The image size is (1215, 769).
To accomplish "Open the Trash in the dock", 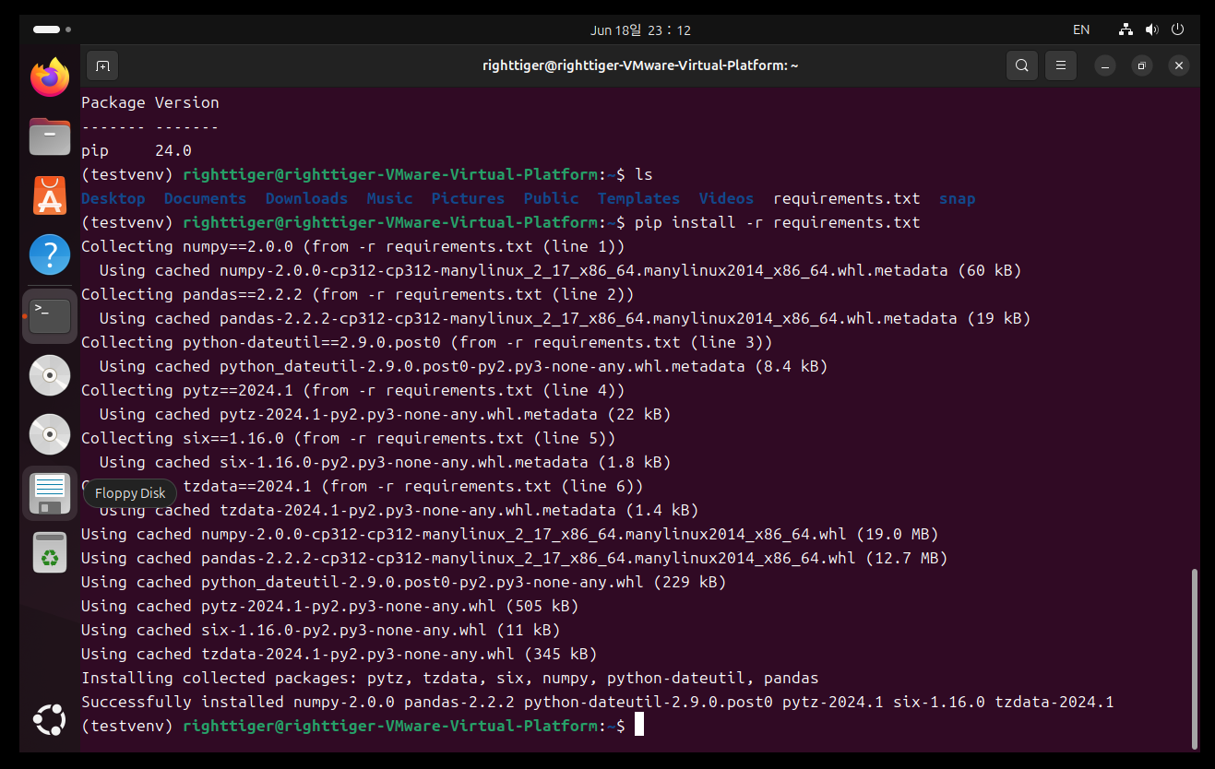I will point(50,552).
